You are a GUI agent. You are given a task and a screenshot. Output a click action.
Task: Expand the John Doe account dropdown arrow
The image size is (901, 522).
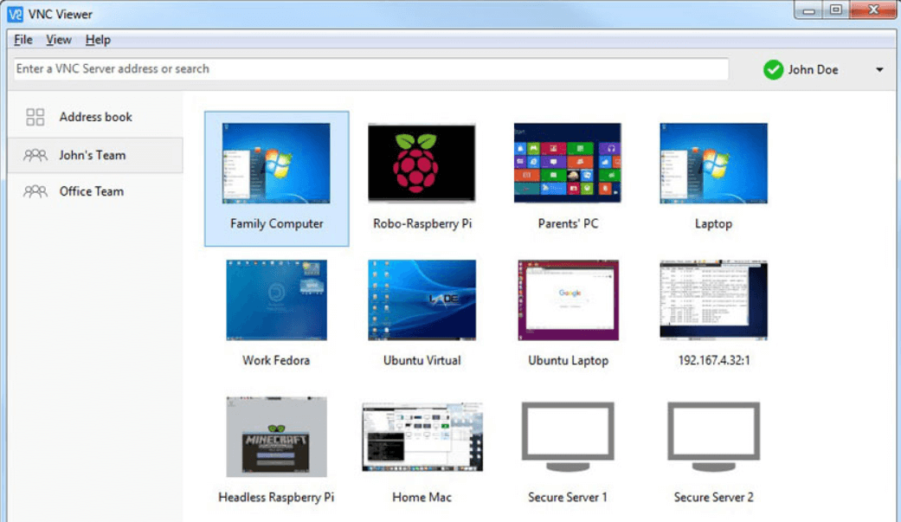879,70
